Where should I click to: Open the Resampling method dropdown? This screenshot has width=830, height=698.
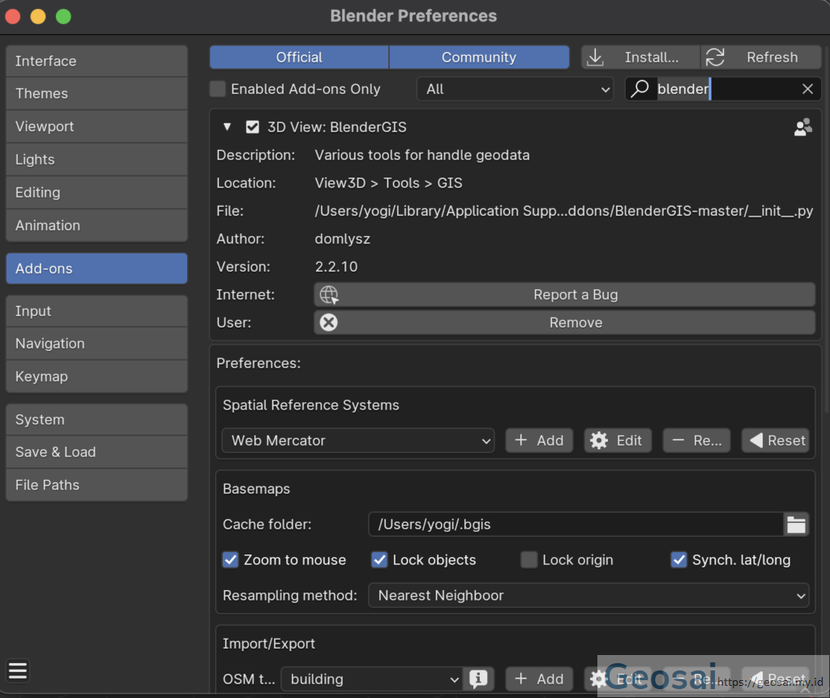(x=588, y=595)
